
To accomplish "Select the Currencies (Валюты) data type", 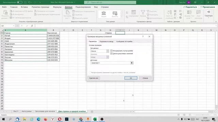I will 115,14.
